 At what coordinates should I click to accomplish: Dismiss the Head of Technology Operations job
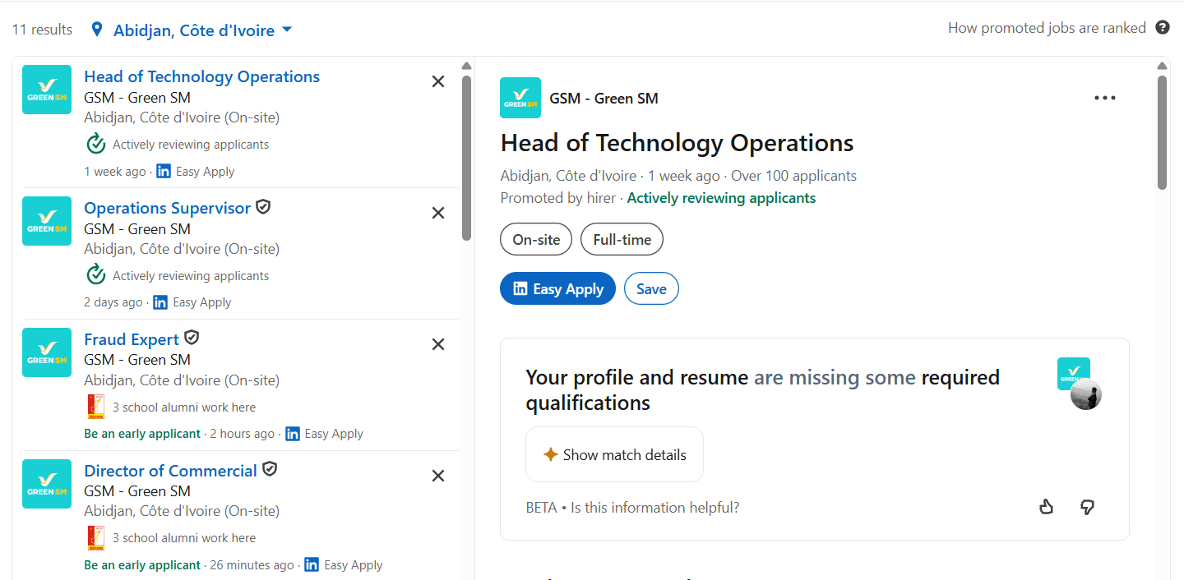pos(438,81)
